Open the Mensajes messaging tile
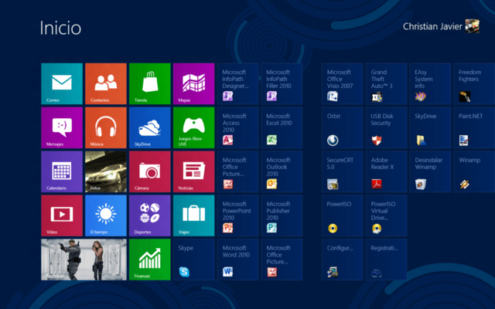 pyautogui.click(x=62, y=127)
